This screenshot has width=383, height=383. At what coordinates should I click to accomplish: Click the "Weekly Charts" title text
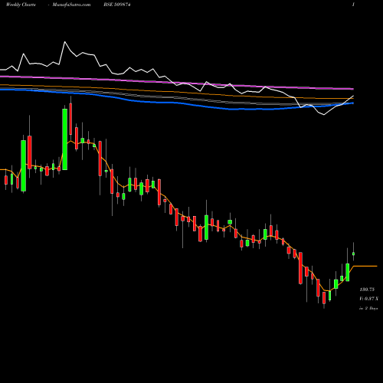coord(21,5)
